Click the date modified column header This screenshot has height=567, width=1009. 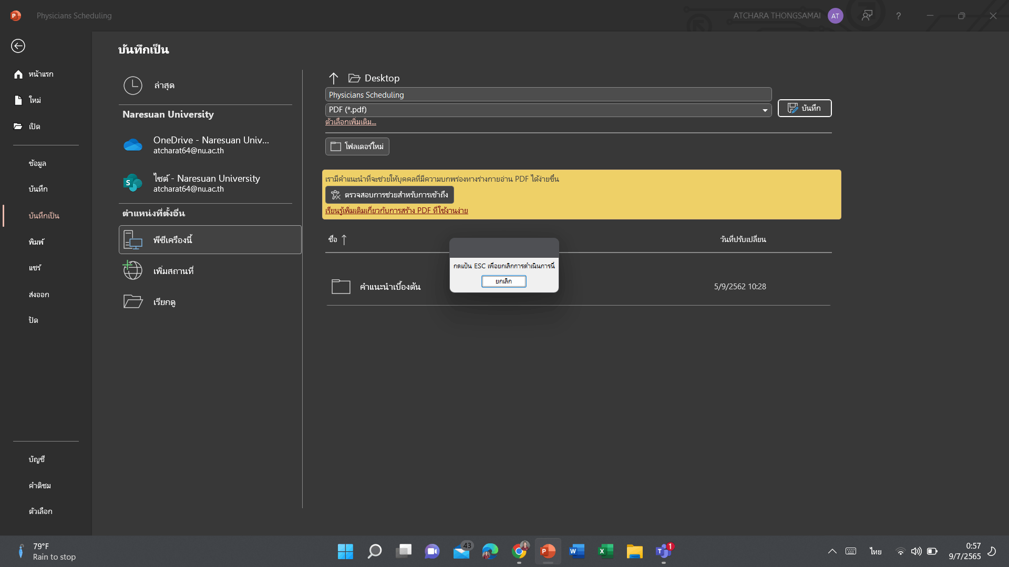(x=743, y=239)
